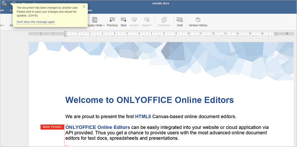297x147 pixels.
Task: Click the right indent marker on the ruler
Action: click(x=276, y=34)
